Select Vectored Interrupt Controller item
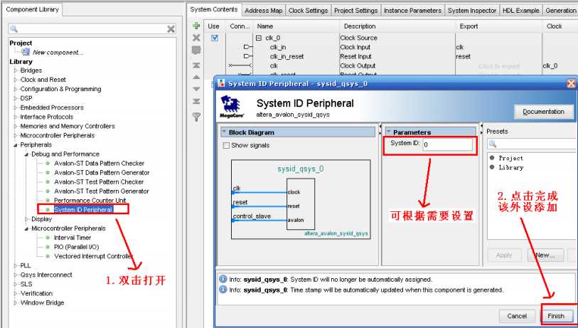Viewport: 578px width, 328px height. [93, 256]
